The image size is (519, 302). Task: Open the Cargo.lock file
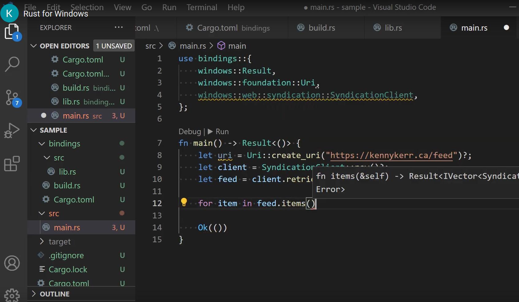coord(81,269)
